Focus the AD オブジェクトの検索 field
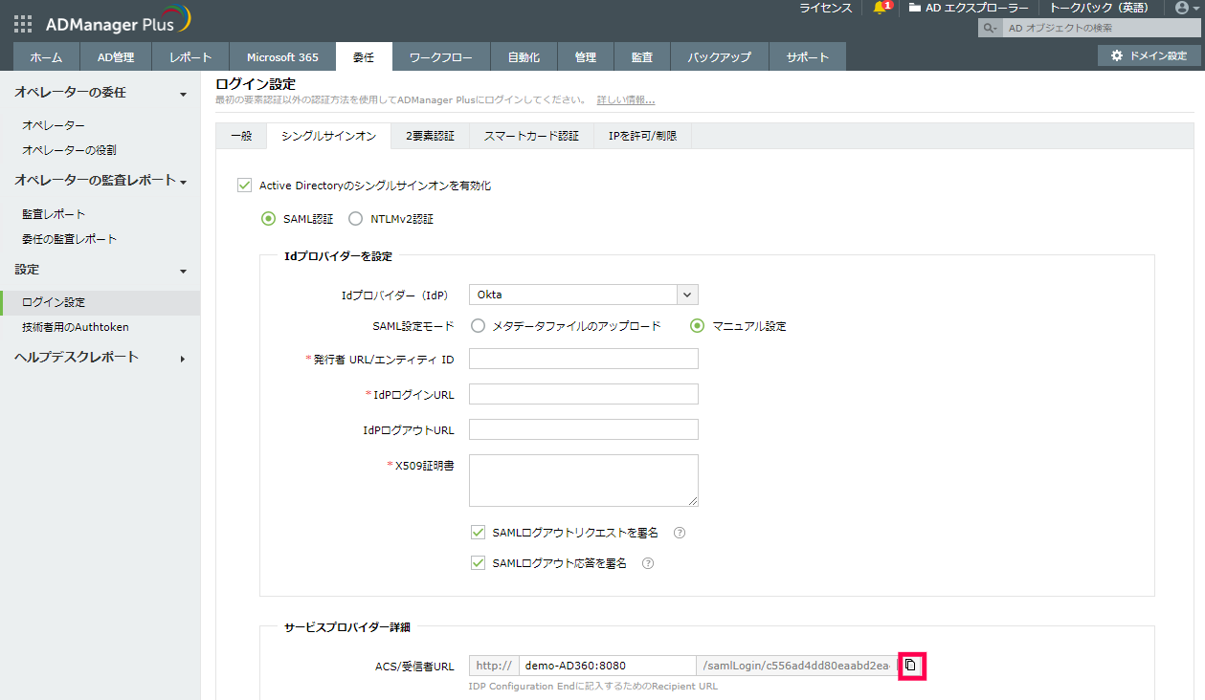Screen dimensions: 1205x700 [x=1101, y=28]
